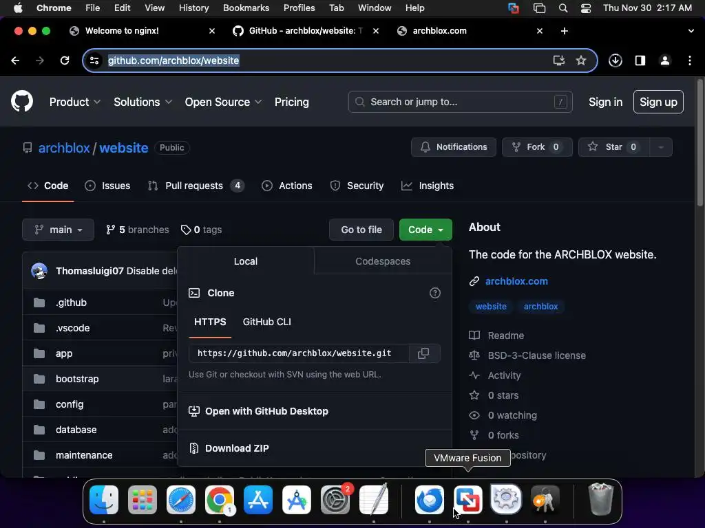Screen dimensions: 705x528
Task: Open VMware Fusion in the Dock
Action: (x=467, y=500)
